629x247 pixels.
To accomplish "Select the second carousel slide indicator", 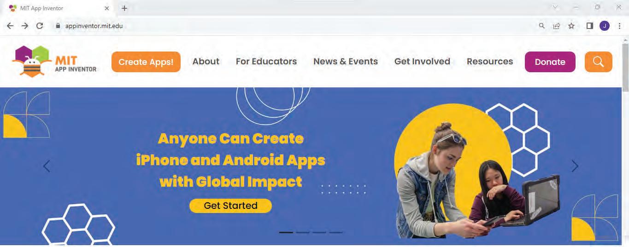I will tap(302, 232).
